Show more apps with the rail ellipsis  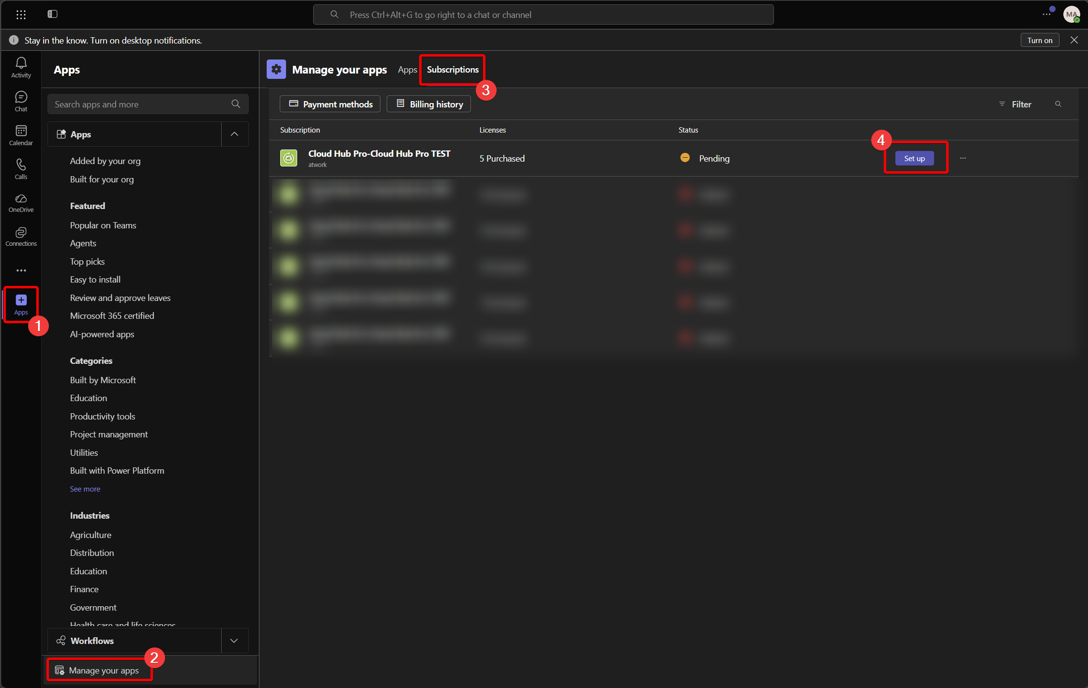coord(21,270)
